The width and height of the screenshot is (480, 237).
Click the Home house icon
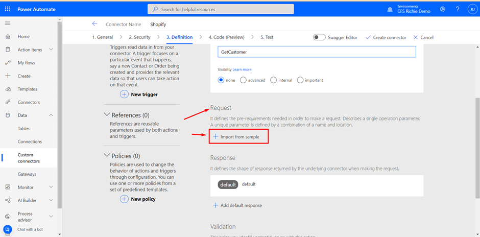click(8, 36)
